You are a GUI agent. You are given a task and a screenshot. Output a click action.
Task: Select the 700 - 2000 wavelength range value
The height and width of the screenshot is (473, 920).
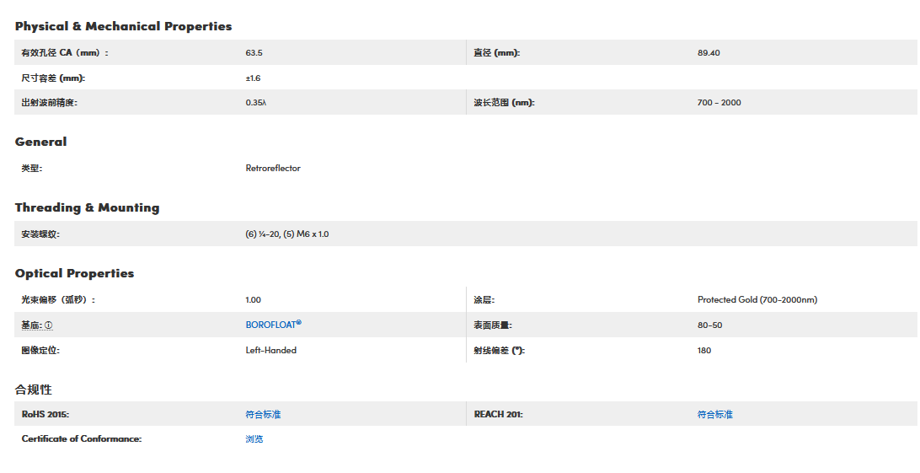point(719,103)
